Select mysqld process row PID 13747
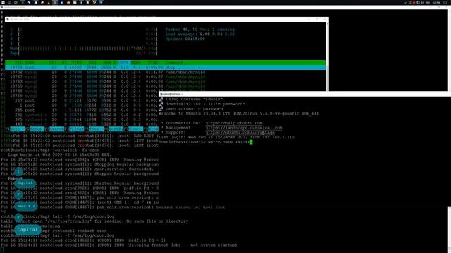Image resolution: width=451 pixels, height=253 pixels. pos(166,77)
